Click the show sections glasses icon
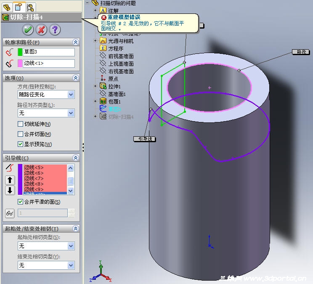 tap(10, 213)
